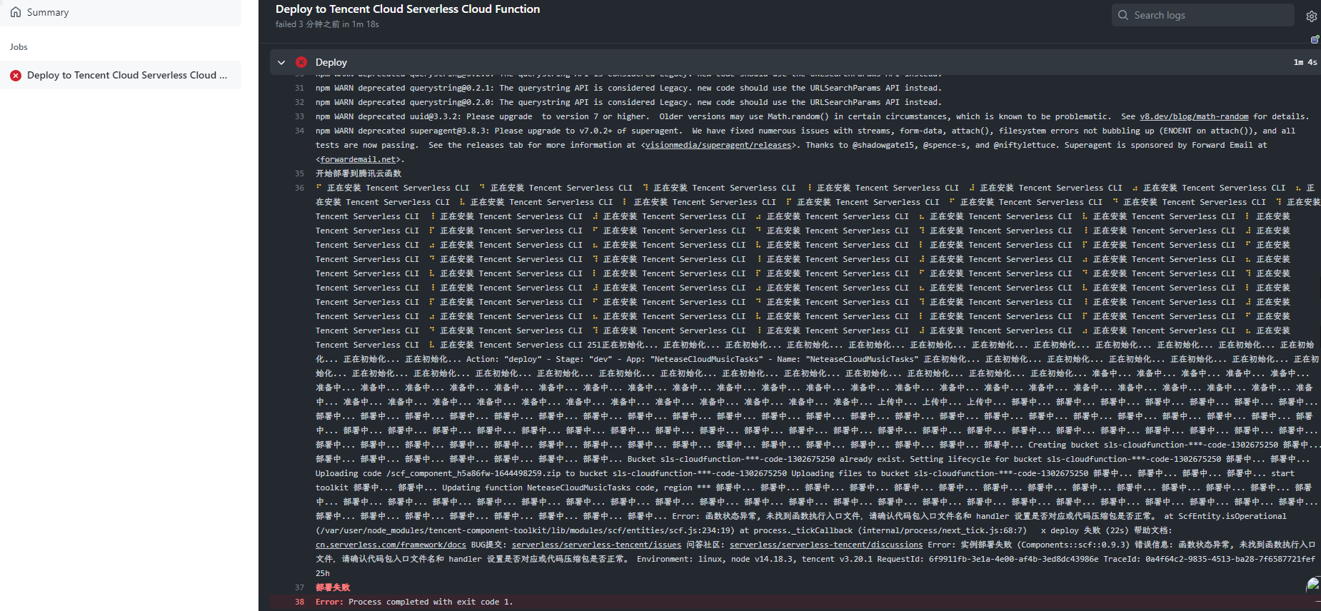Click log line number 38

pyautogui.click(x=299, y=602)
